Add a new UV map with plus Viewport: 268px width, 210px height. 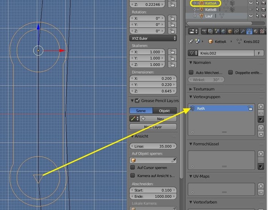tap(261, 186)
